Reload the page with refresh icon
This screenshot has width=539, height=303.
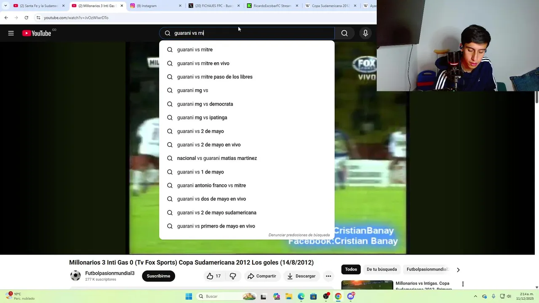26,18
